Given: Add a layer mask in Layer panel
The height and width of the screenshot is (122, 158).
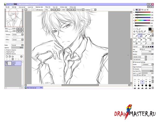Looking at the screenshot, I should click(x=21, y=56).
